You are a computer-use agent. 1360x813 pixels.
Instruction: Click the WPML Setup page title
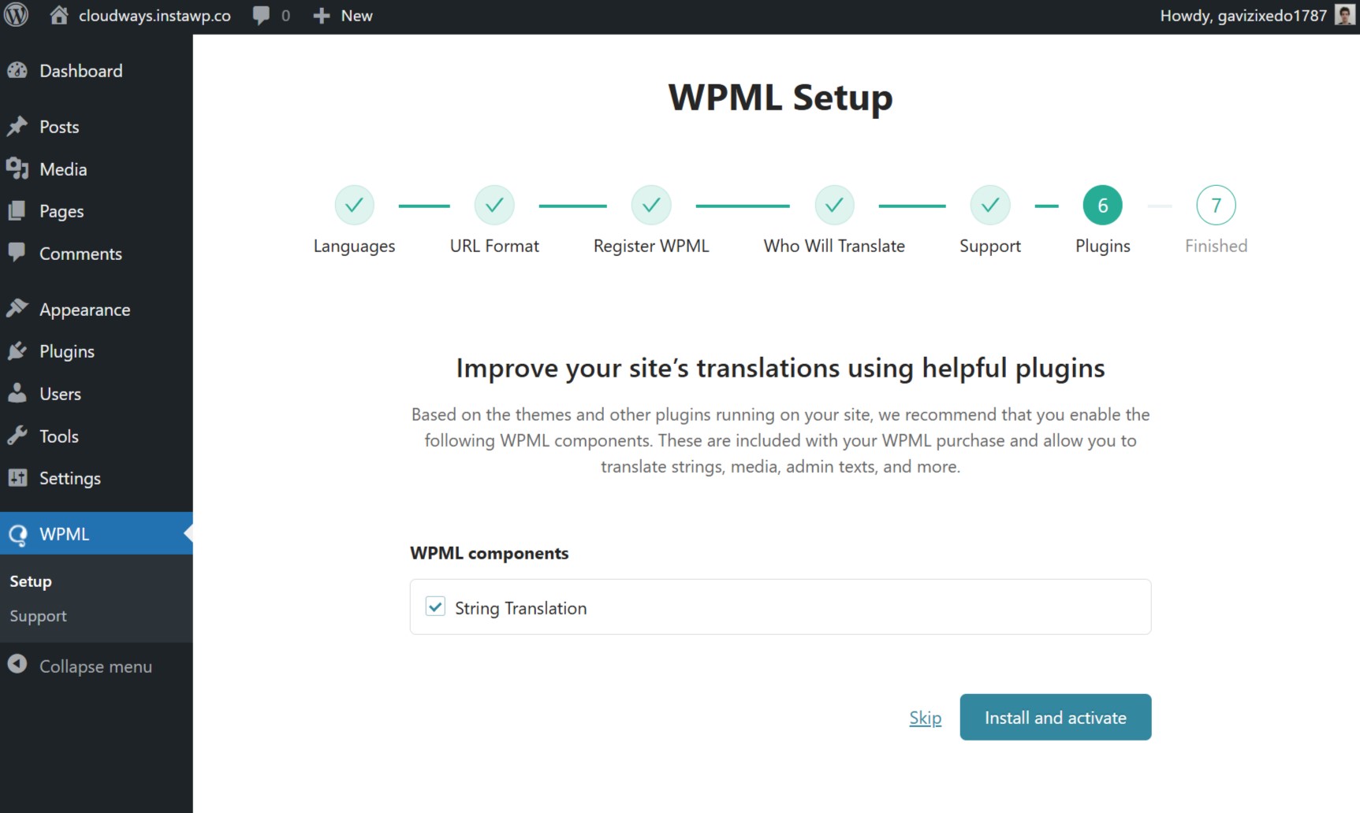click(781, 98)
